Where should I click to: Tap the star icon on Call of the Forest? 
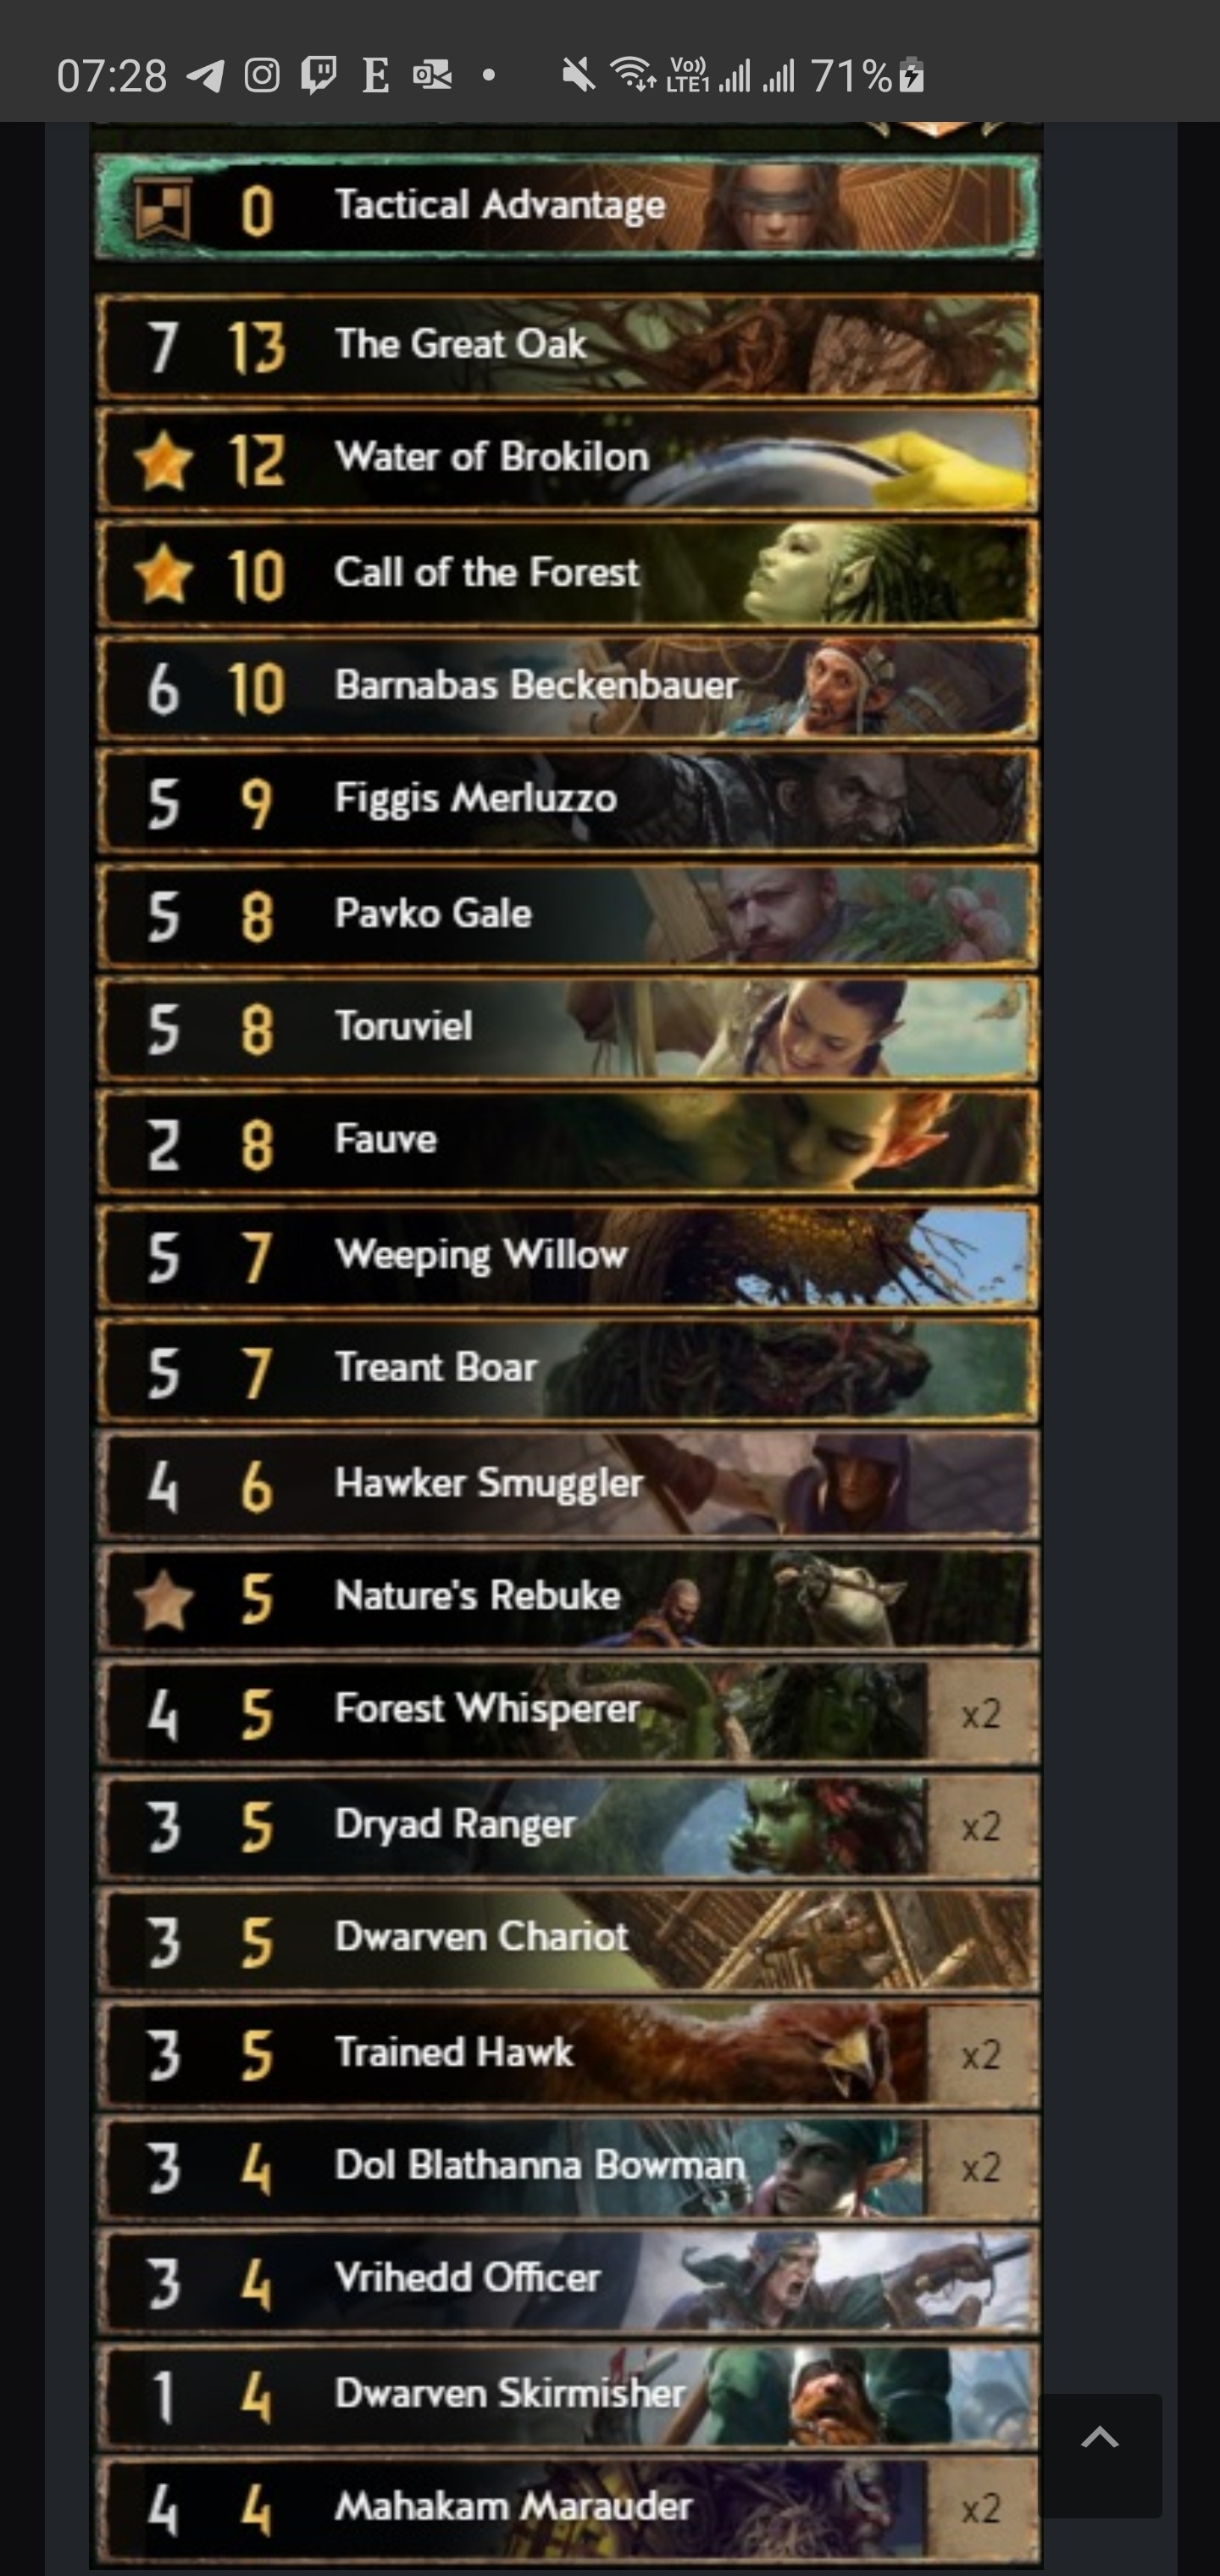pyautogui.click(x=163, y=575)
